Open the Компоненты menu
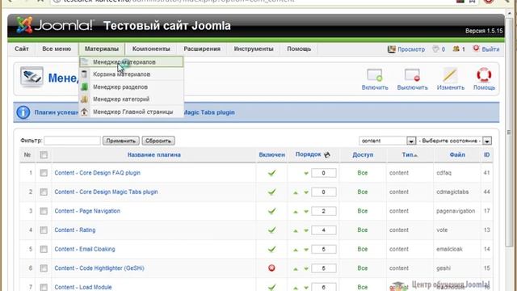Screen dimensions: 517x291 click(151, 48)
